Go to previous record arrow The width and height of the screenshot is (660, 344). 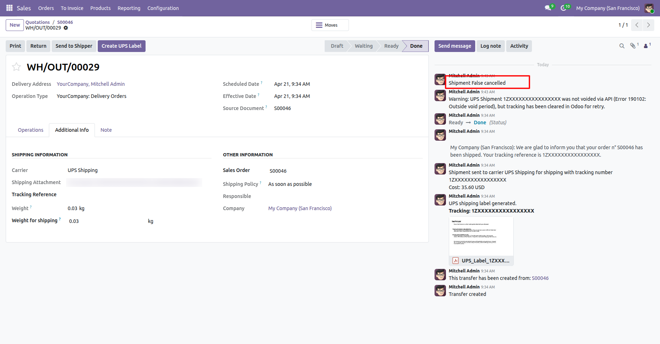[x=637, y=25]
